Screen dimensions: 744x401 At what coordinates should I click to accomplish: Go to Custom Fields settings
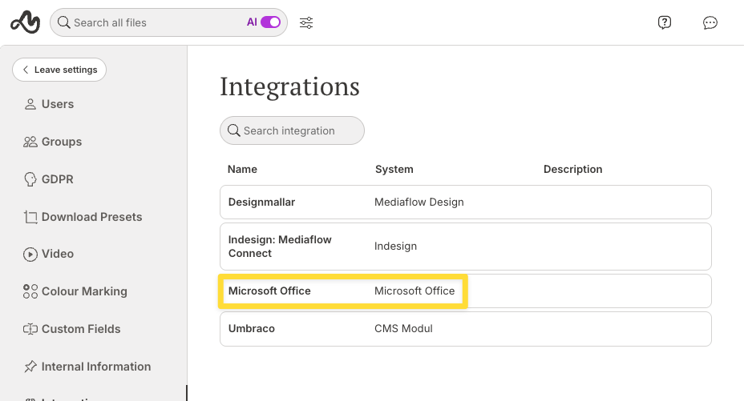tap(80, 329)
